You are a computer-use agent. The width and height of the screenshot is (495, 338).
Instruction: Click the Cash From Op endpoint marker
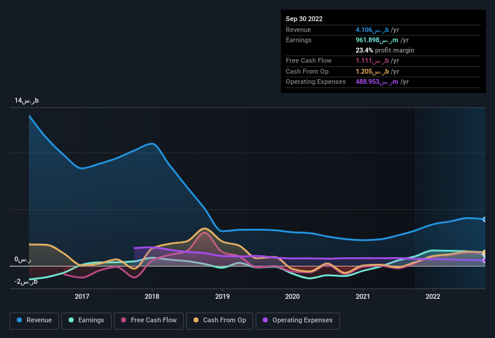[x=485, y=252]
